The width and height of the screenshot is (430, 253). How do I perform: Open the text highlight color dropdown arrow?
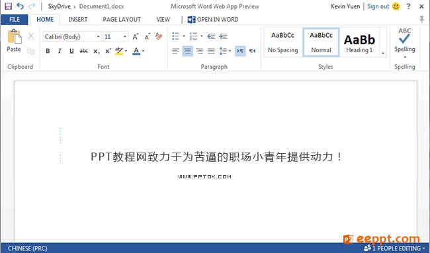(126, 51)
